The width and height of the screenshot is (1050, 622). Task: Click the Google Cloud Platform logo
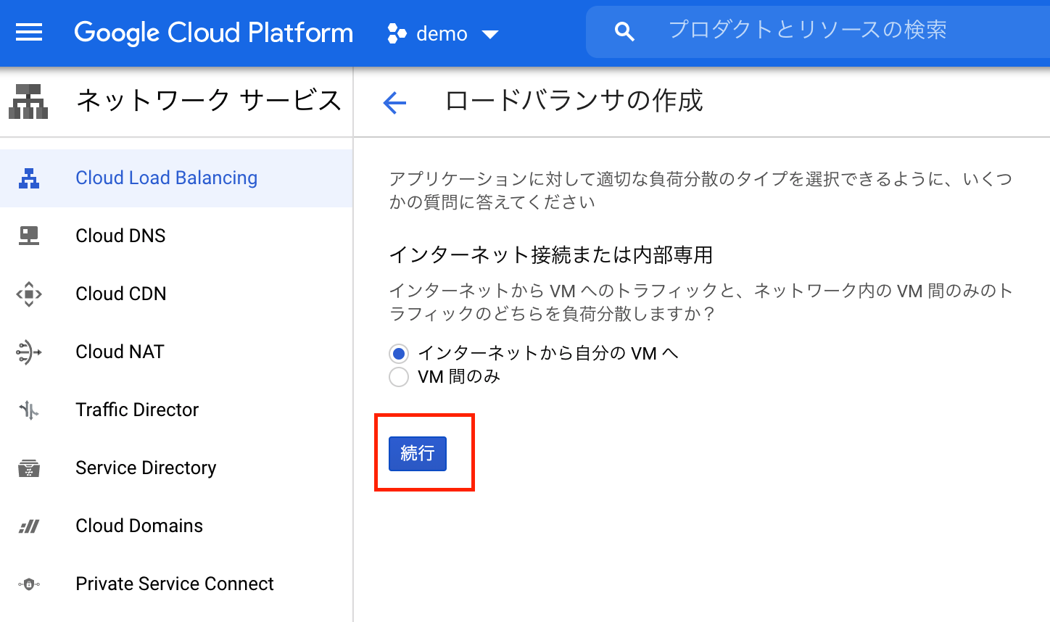(213, 33)
